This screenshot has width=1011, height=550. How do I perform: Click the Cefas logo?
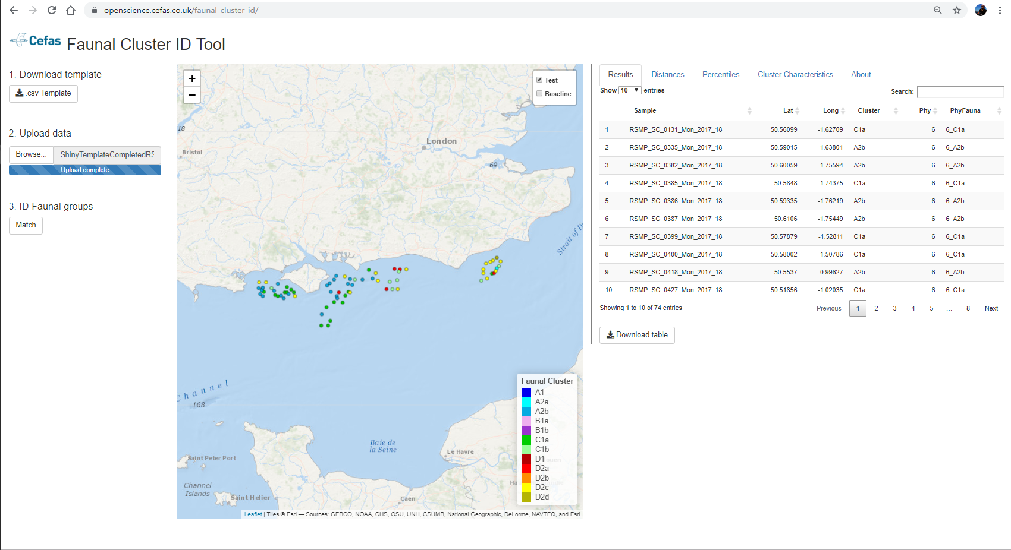tap(36, 40)
